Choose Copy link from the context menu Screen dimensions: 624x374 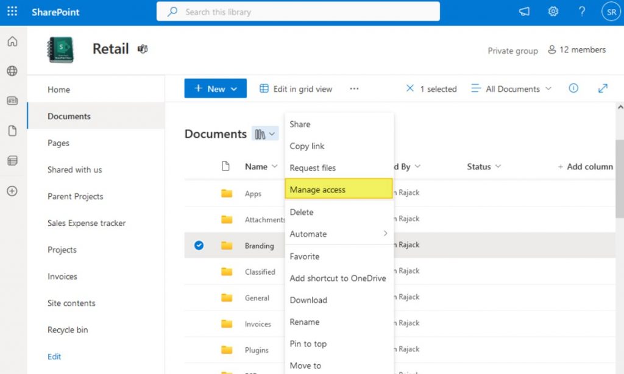click(x=306, y=146)
